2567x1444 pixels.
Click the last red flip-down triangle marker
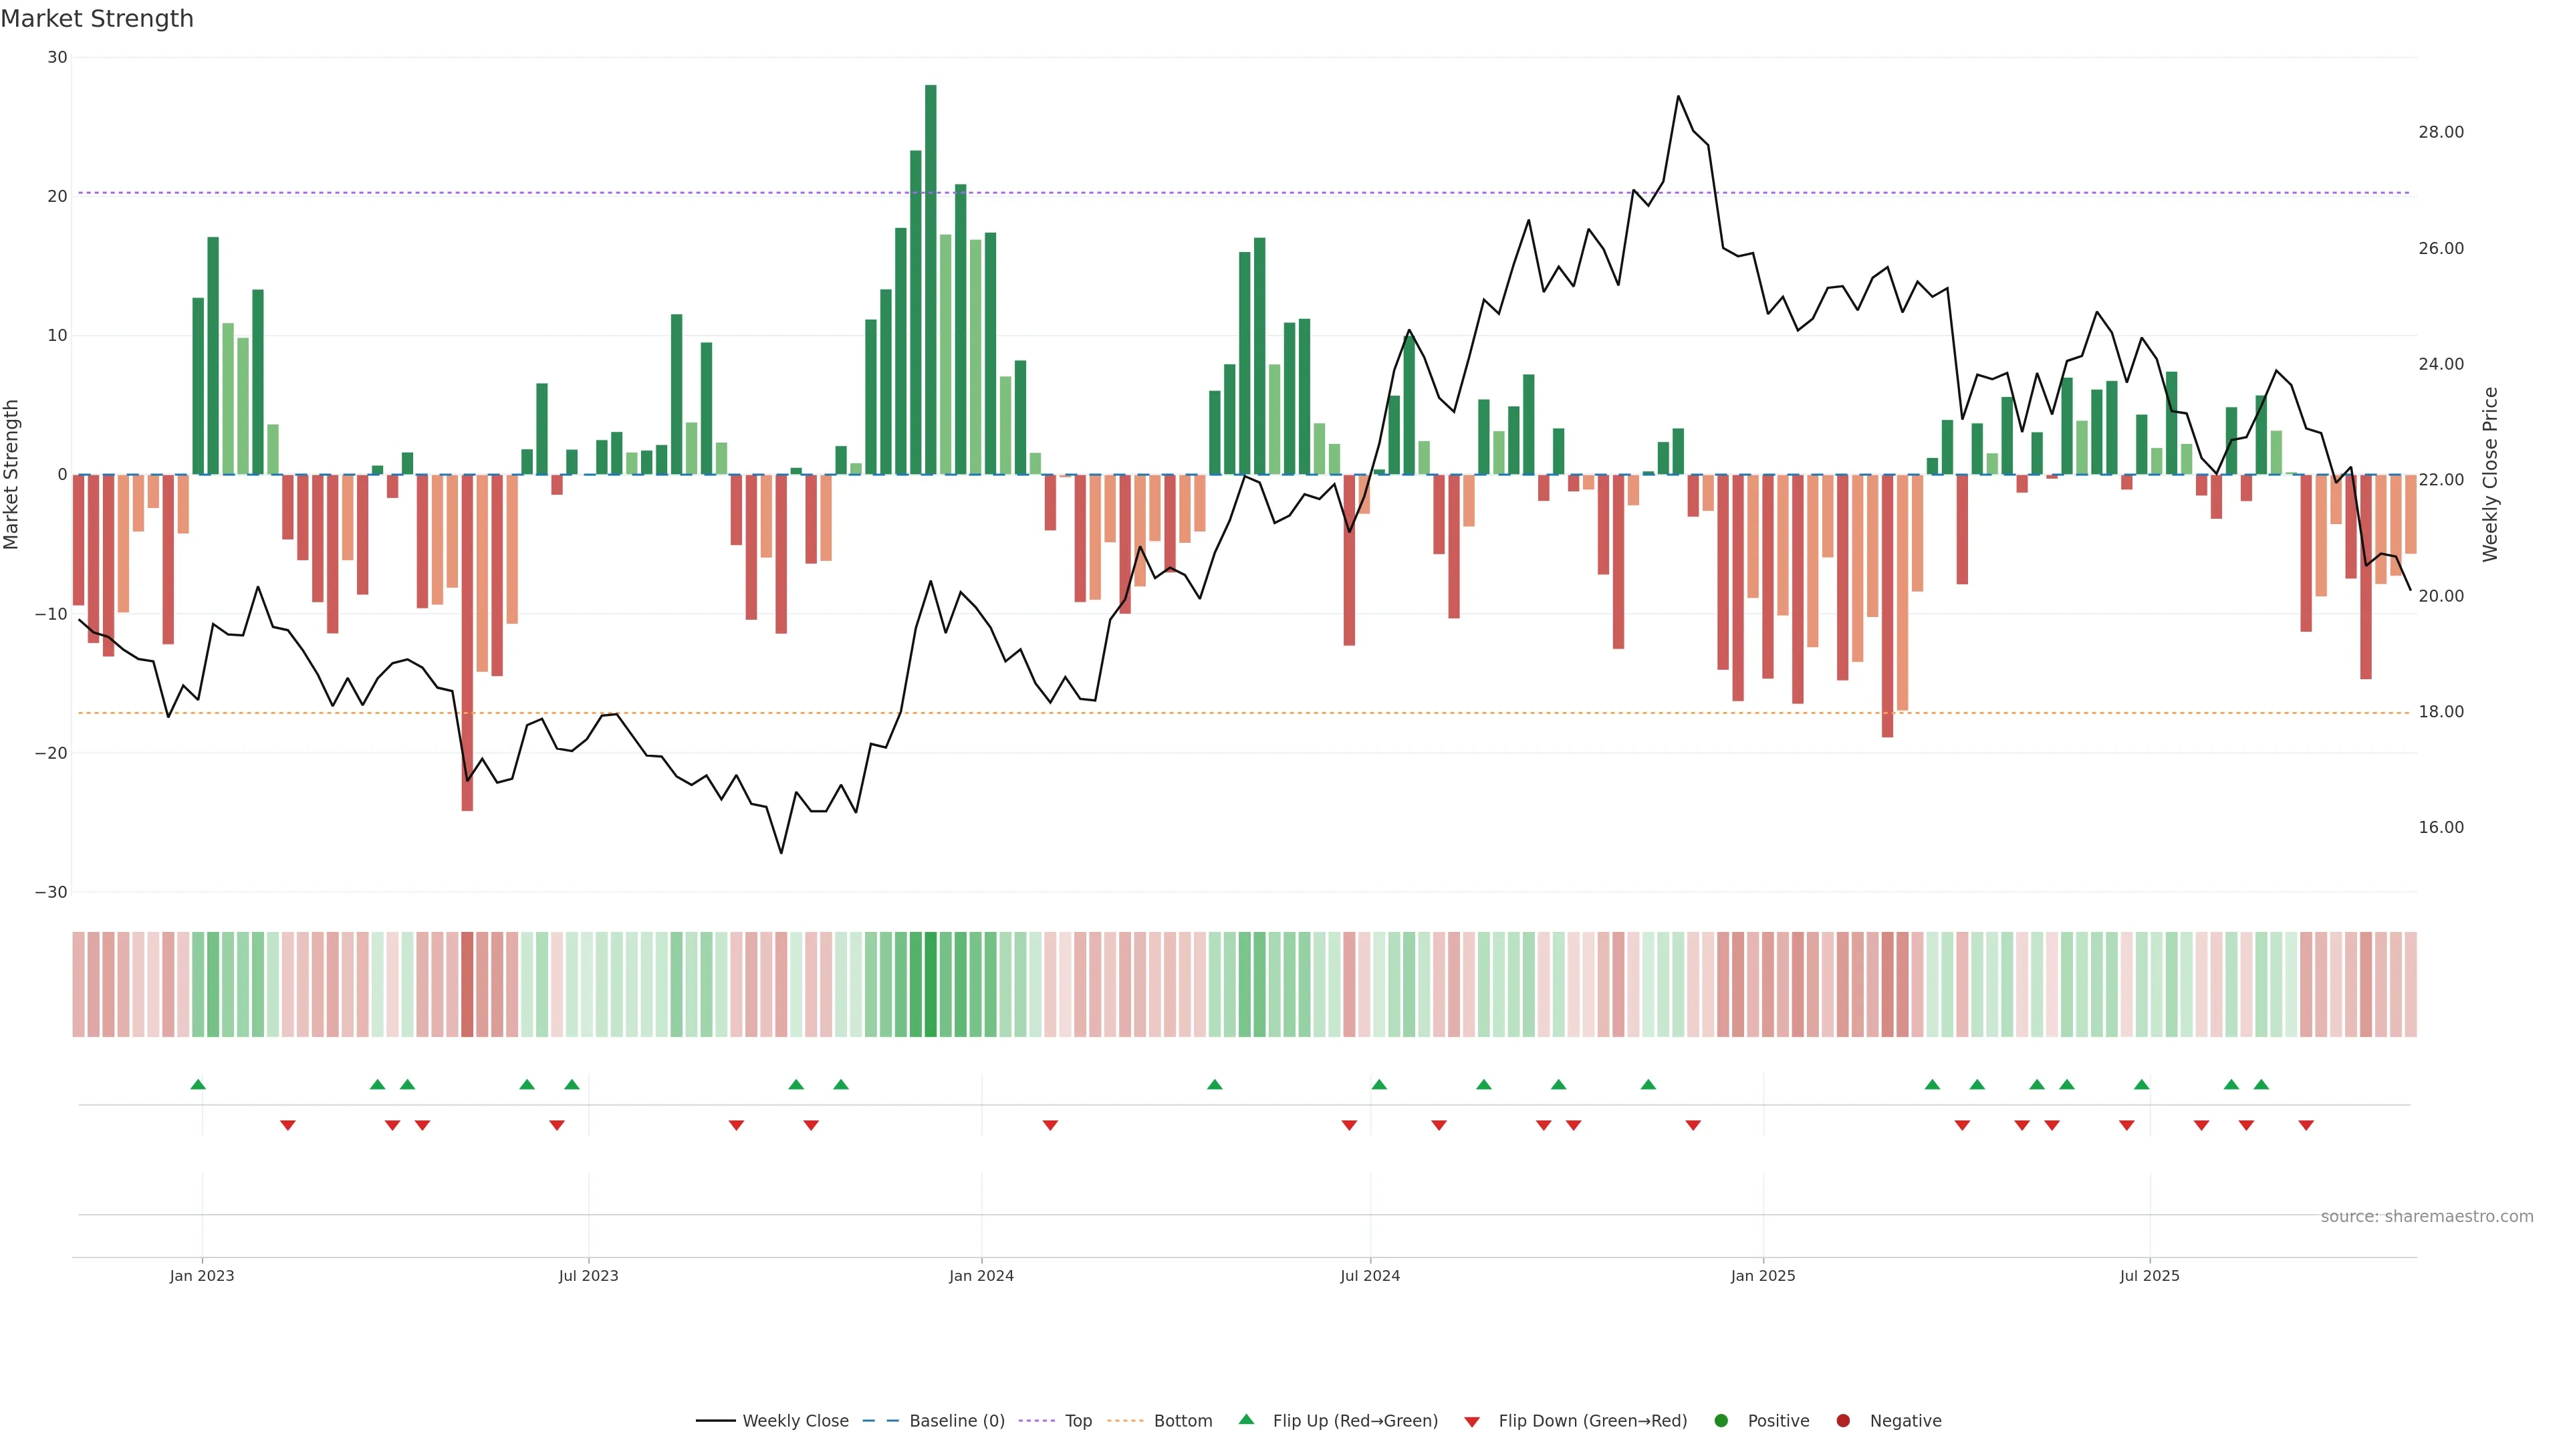pyautogui.click(x=2306, y=1125)
